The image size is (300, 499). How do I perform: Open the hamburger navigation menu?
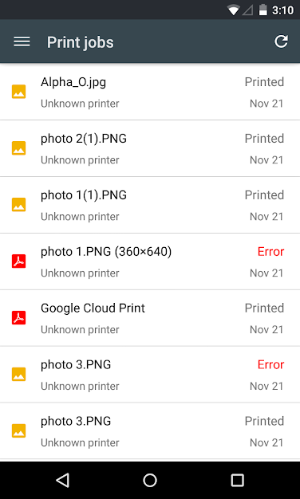pos(22,41)
